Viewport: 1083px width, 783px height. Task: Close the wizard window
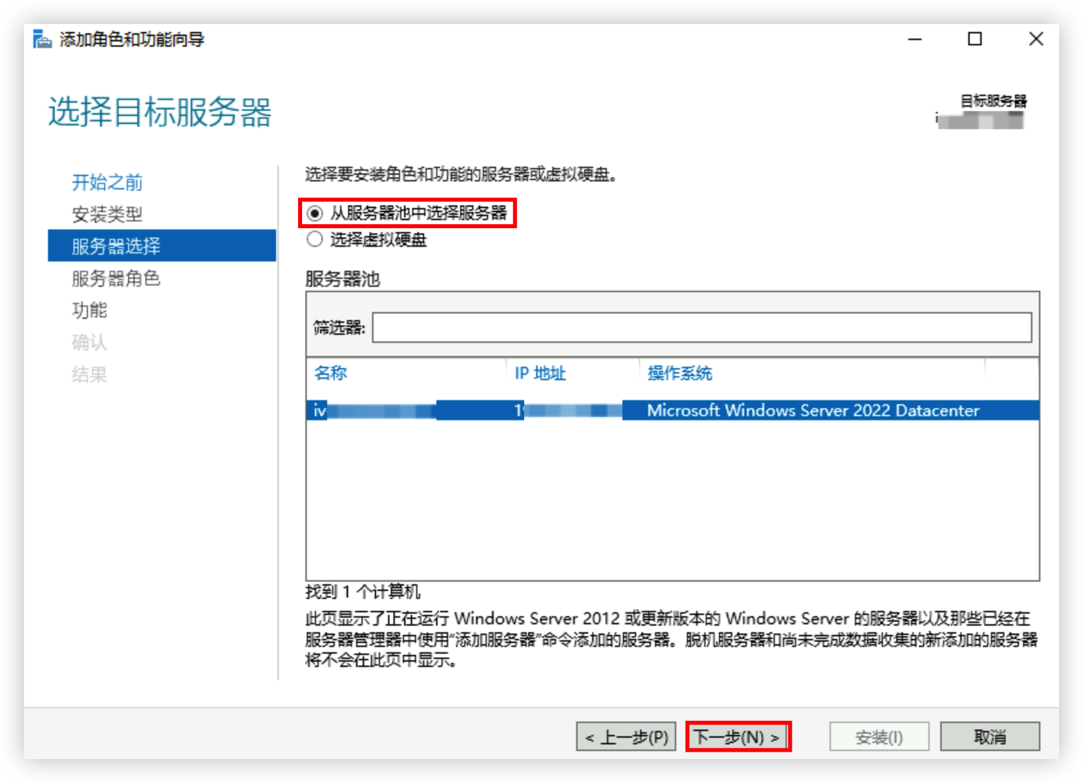point(1036,39)
